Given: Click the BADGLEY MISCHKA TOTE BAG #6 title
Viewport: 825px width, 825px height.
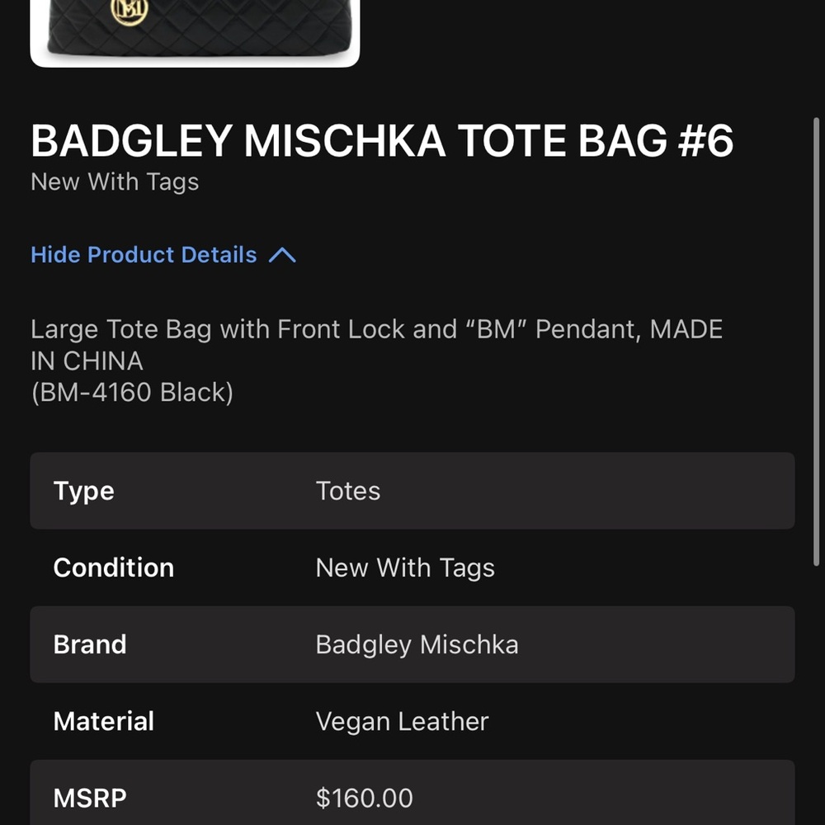Looking at the screenshot, I should [383, 140].
